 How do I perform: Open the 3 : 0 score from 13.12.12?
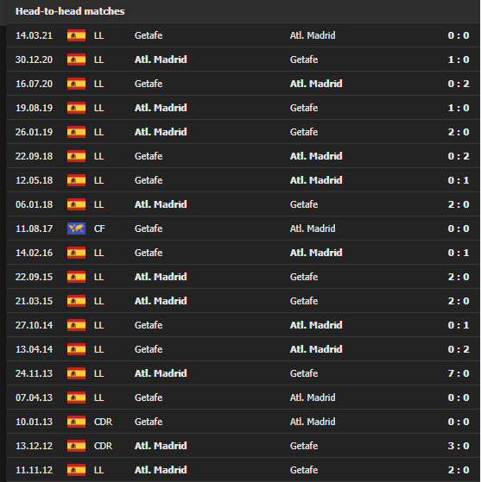coord(459,446)
